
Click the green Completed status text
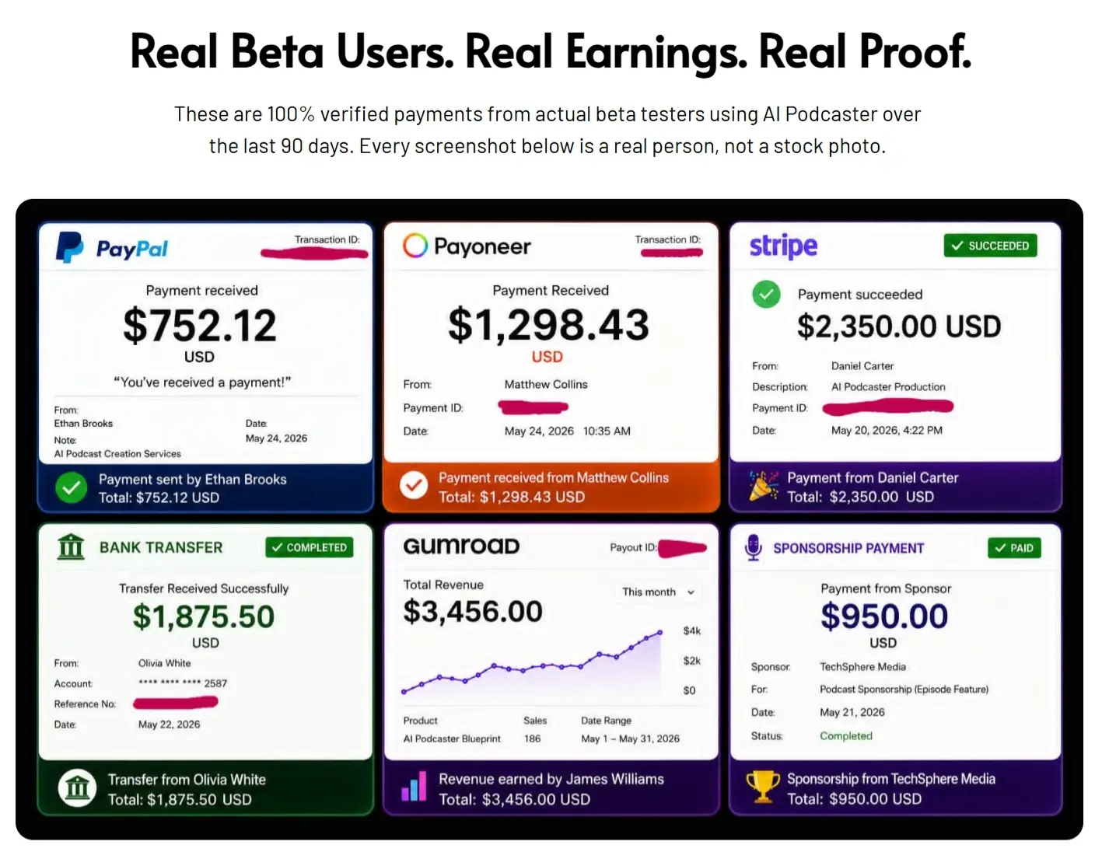tap(846, 735)
